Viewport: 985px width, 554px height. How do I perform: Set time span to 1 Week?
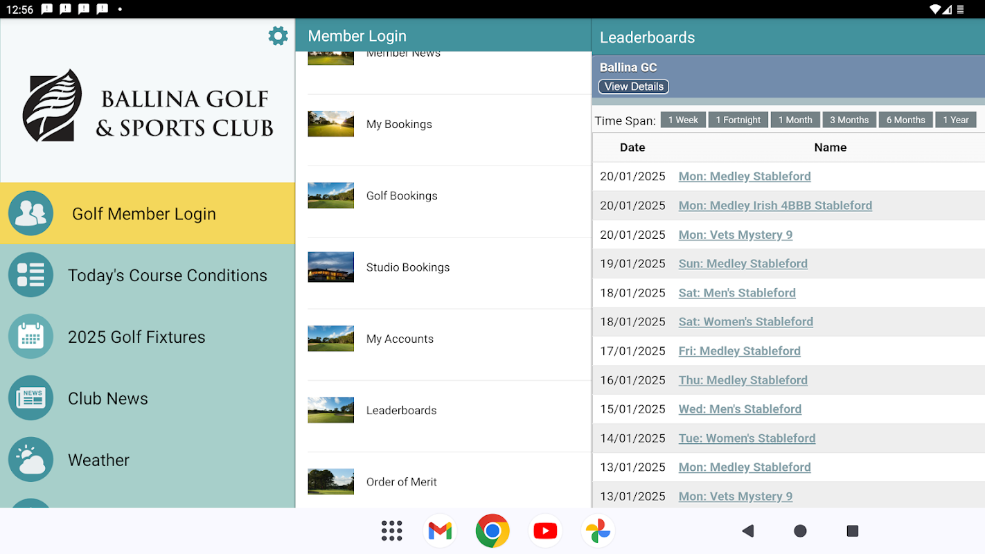point(683,120)
